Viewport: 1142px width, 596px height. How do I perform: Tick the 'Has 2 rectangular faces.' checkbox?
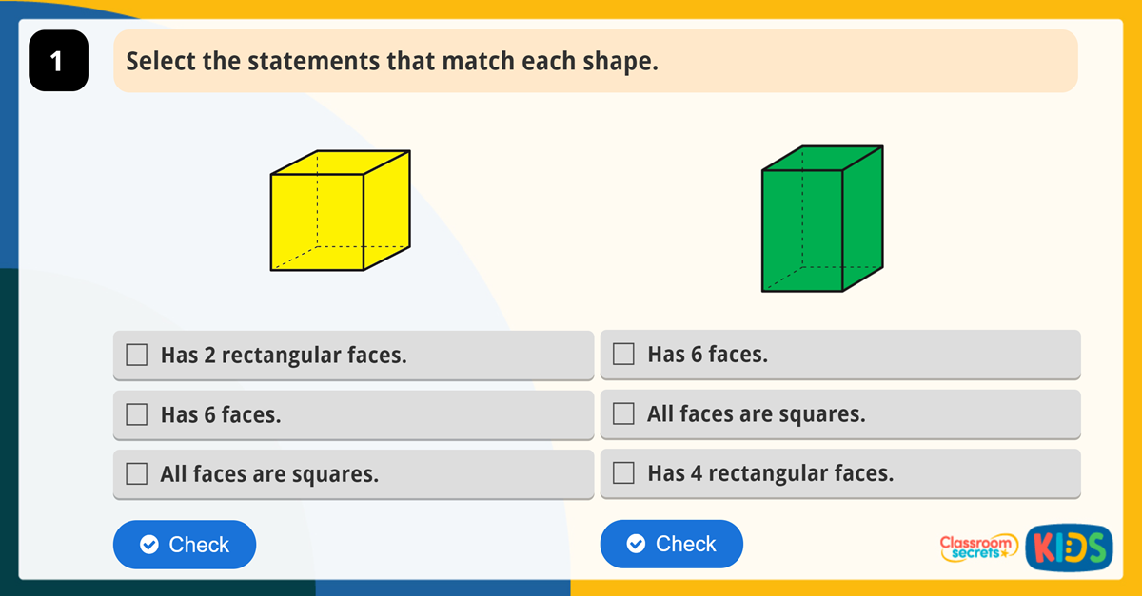[137, 356]
